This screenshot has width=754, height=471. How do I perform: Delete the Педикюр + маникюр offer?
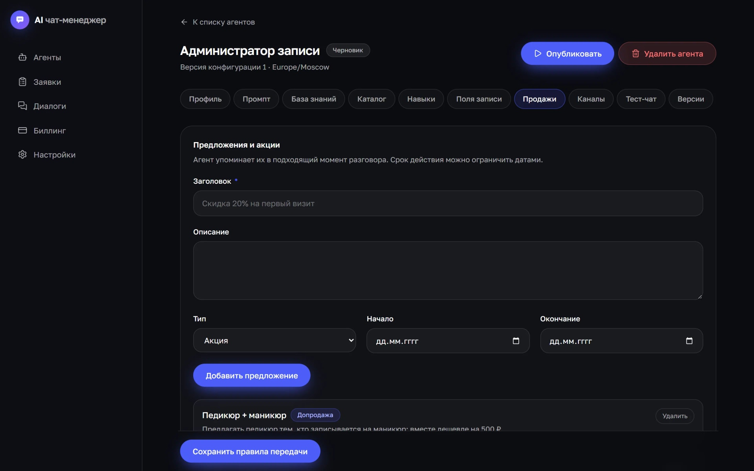pyautogui.click(x=675, y=416)
